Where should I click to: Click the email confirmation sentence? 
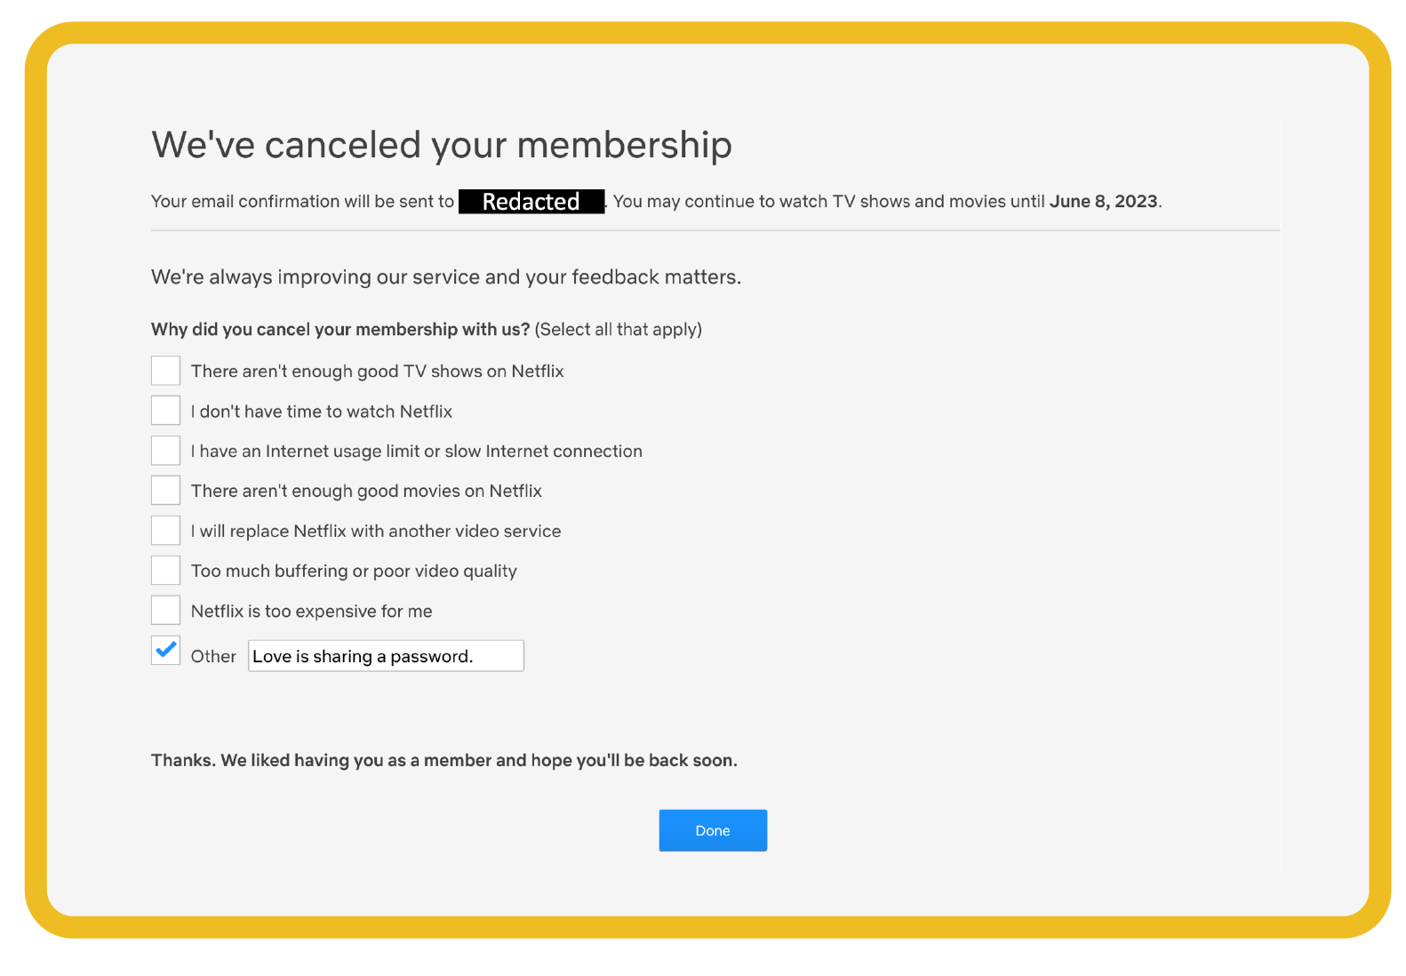[302, 201]
